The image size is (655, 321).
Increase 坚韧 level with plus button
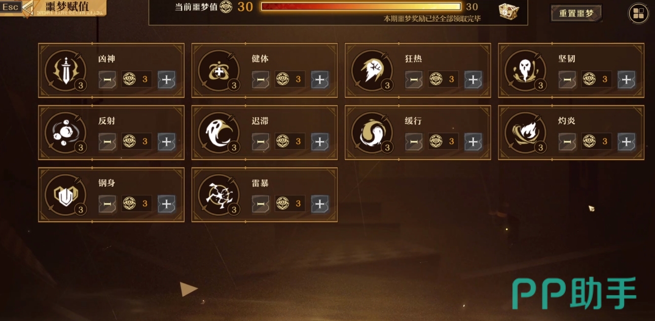click(626, 79)
